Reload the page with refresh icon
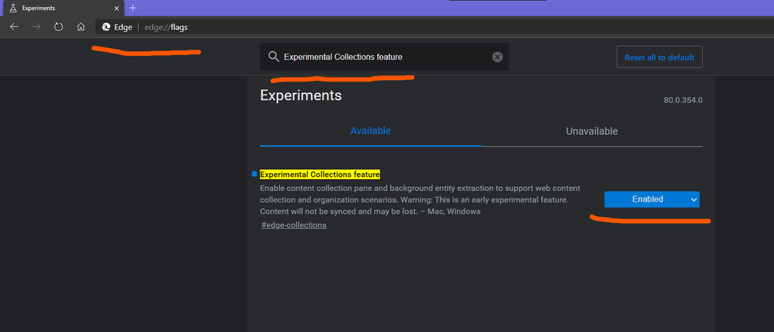This screenshot has height=332, width=774. point(58,27)
